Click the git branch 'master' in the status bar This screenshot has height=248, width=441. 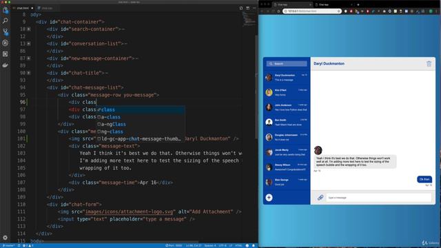click(8, 245)
